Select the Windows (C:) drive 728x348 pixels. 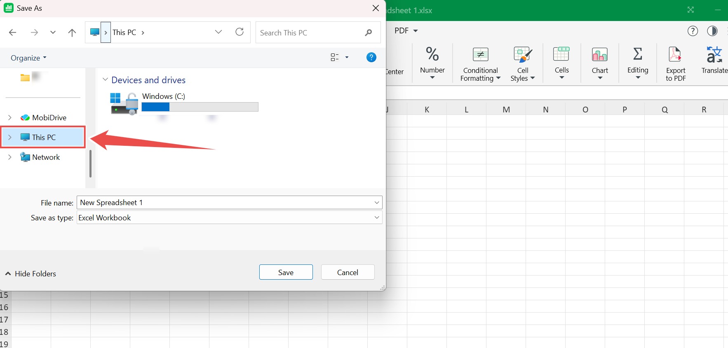click(183, 103)
